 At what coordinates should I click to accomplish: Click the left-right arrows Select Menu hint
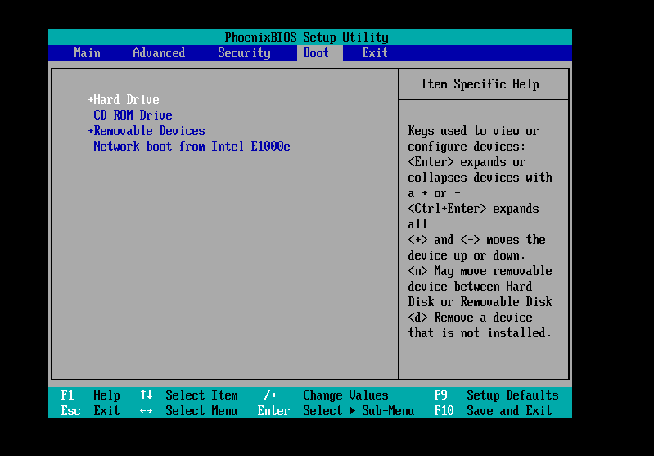pyautogui.click(x=188, y=410)
